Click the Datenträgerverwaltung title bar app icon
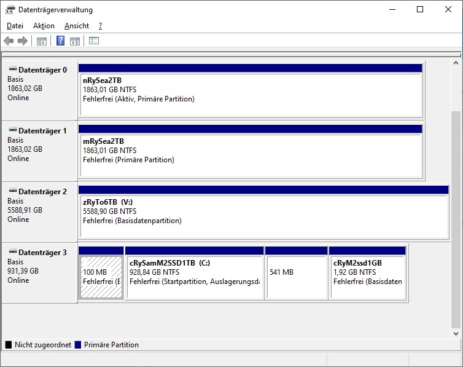 click(x=9, y=10)
